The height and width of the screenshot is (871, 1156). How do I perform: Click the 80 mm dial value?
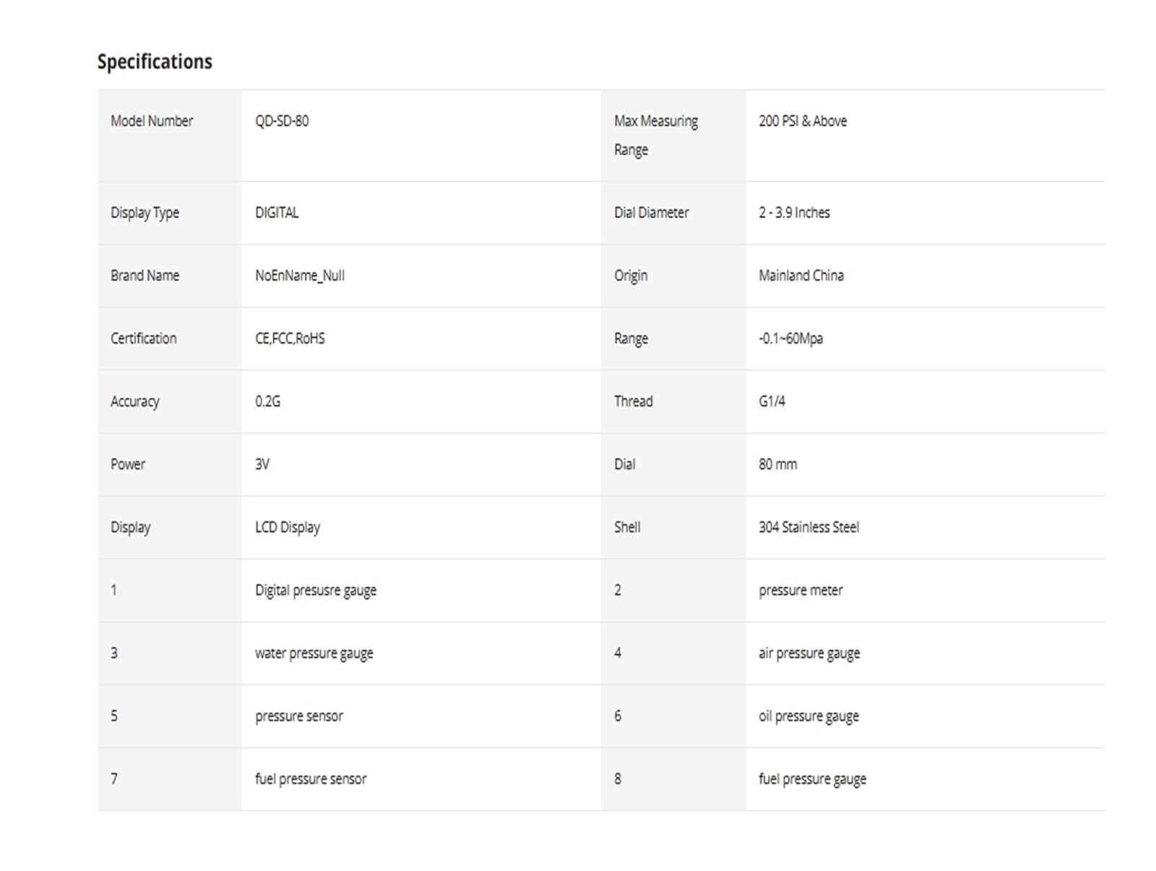click(777, 464)
